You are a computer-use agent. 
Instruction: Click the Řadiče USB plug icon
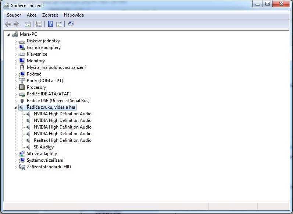pos(22,101)
